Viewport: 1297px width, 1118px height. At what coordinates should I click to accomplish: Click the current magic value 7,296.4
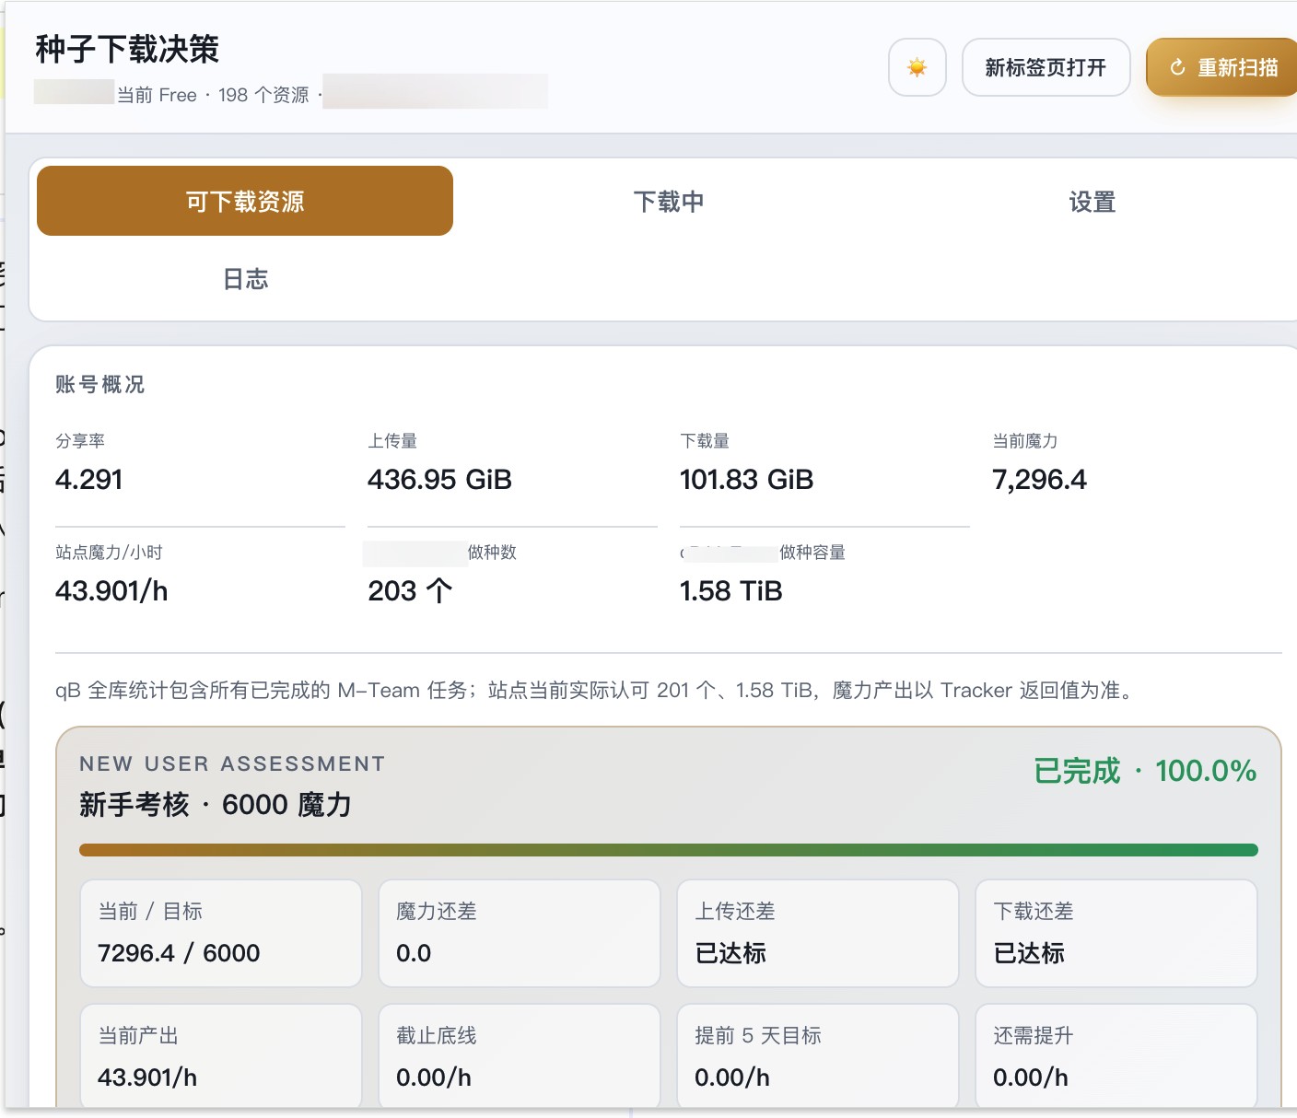coord(1039,479)
